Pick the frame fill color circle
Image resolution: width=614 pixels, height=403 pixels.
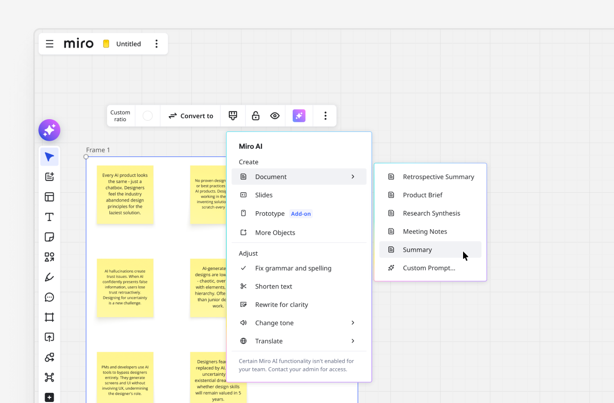147,116
